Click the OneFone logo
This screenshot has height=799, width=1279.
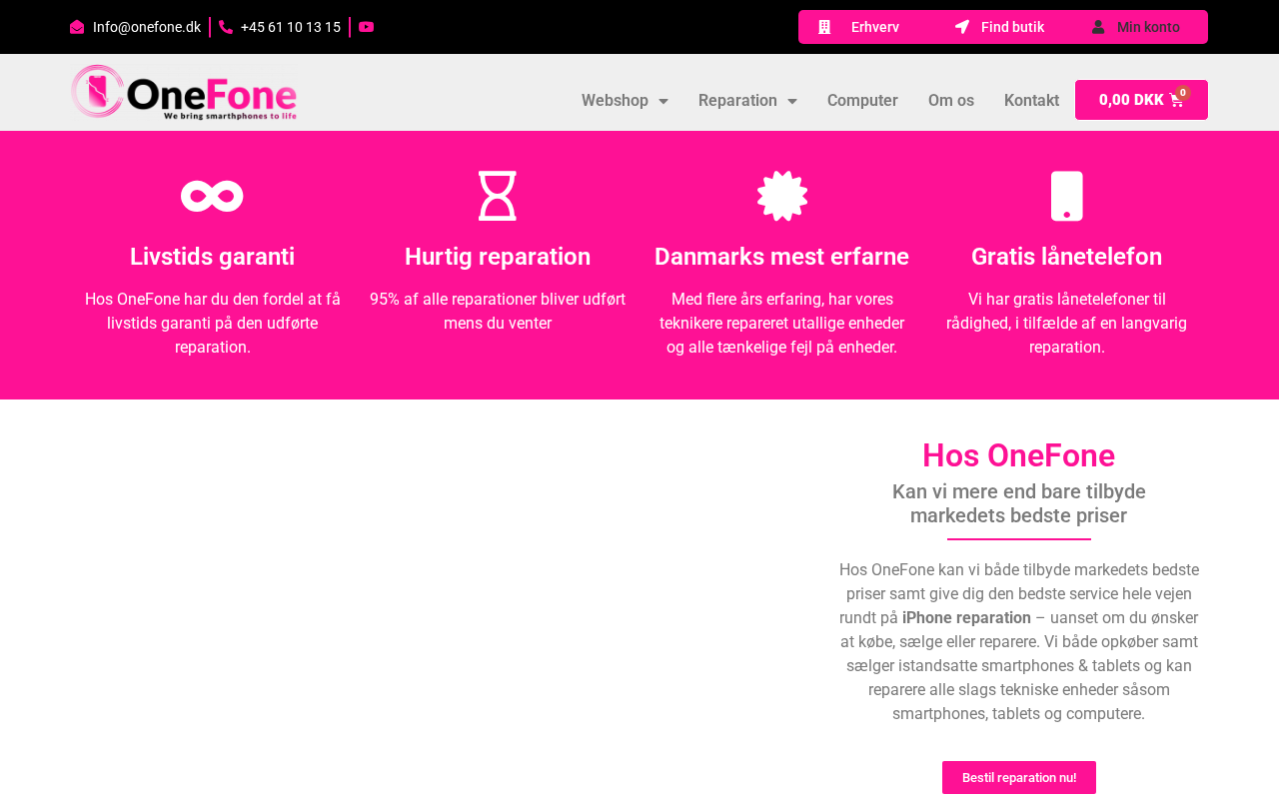tap(184, 92)
